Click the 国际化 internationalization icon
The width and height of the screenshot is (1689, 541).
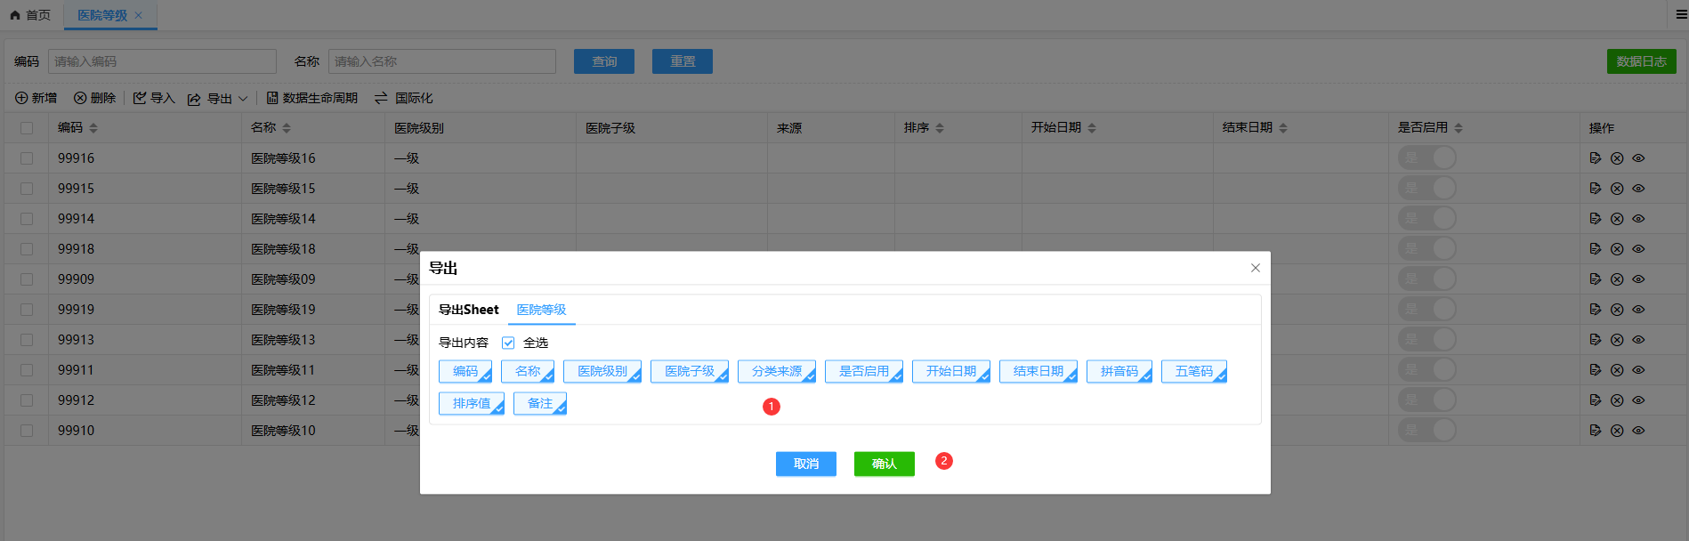tap(381, 98)
